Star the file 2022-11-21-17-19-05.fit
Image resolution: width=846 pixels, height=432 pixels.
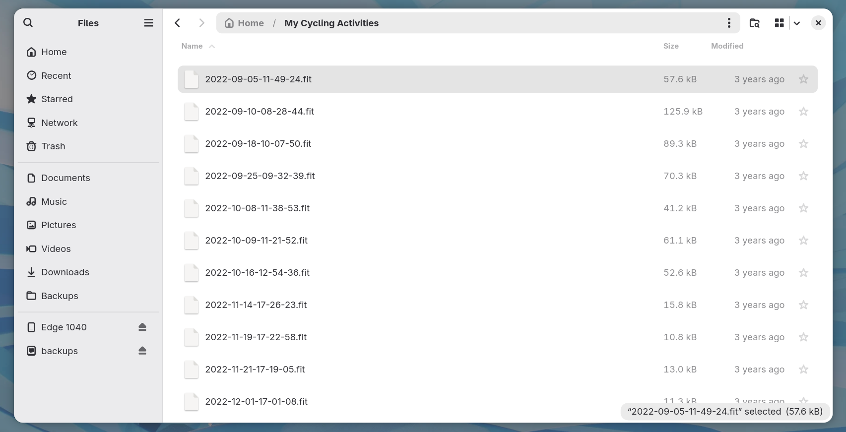tap(804, 370)
